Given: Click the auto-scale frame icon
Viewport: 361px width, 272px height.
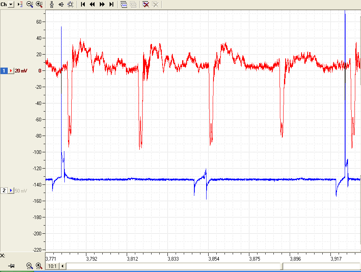Looking at the screenshot, I should pos(70,4).
